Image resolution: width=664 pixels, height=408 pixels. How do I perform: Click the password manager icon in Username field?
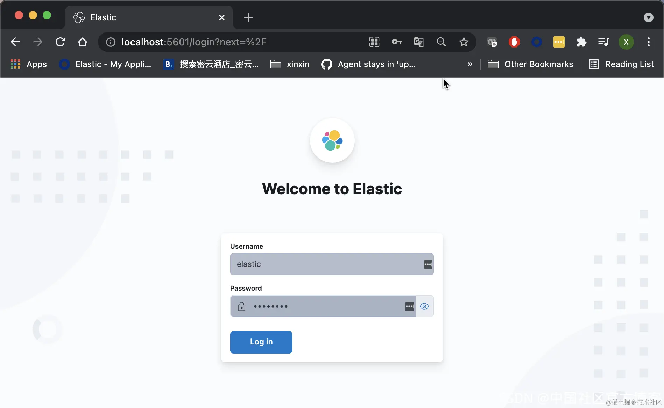pyautogui.click(x=428, y=264)
